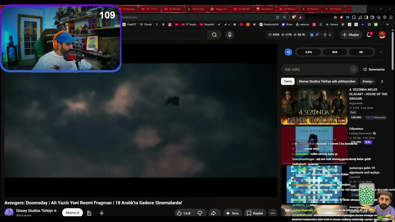The width and height of the screenshot is (395, 222).
Task: Click the Soru ask button
Action: point(232,213)
